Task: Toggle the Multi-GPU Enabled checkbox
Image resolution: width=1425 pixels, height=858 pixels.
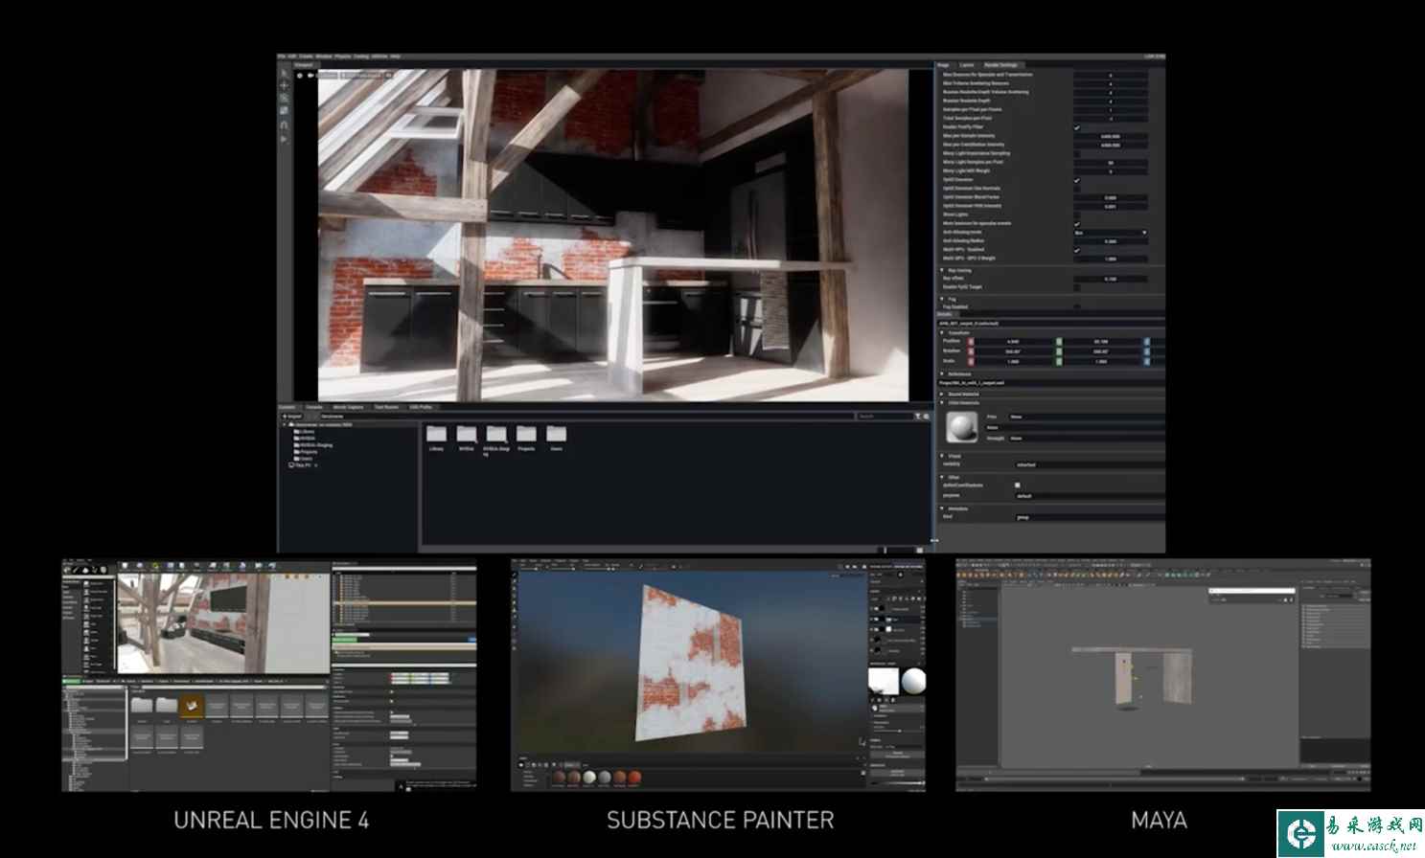Action: pos(1076,250)
